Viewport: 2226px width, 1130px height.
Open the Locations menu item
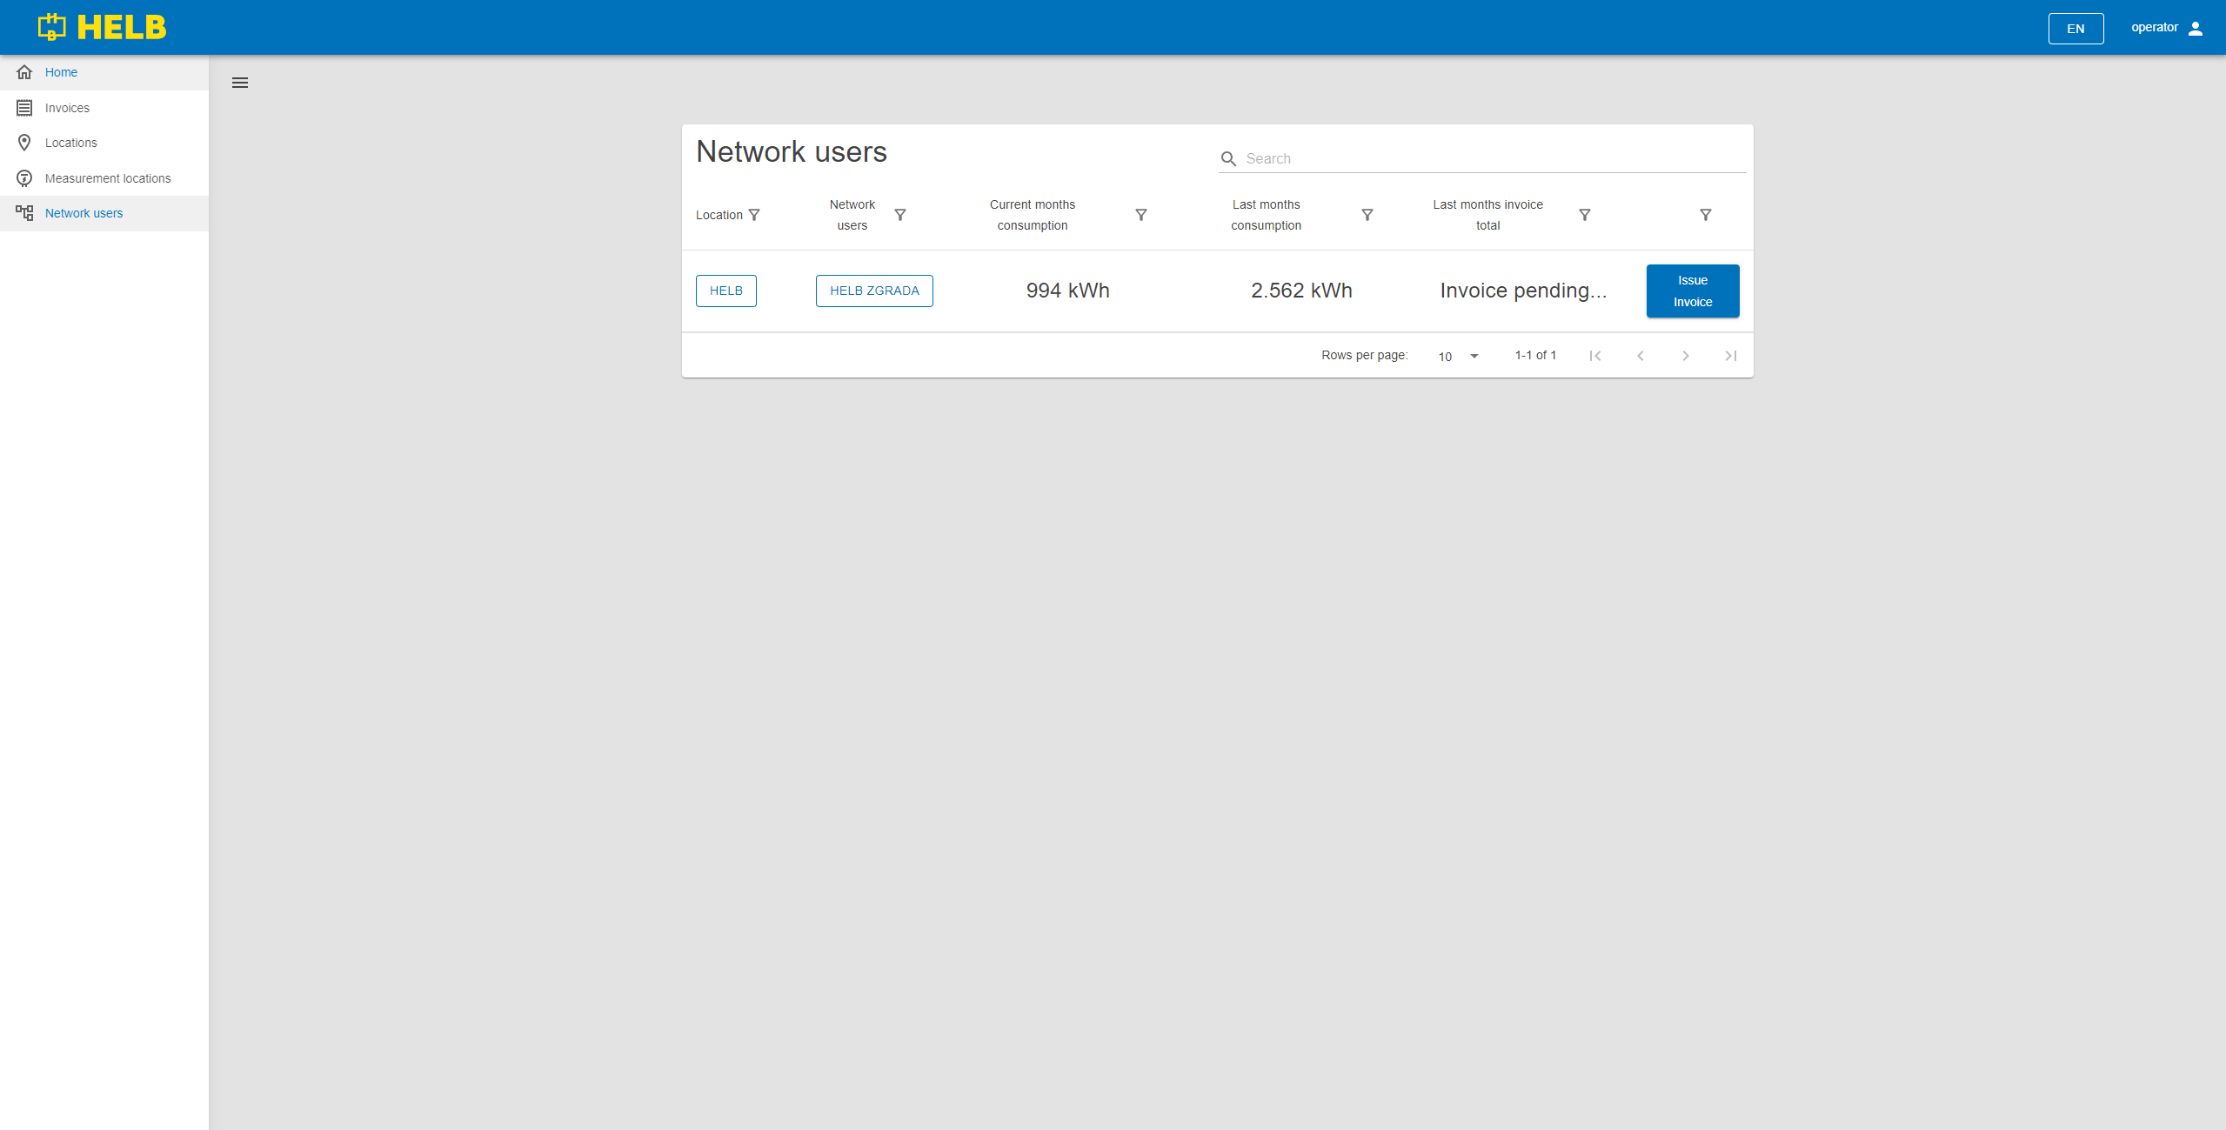coord(104,143)
